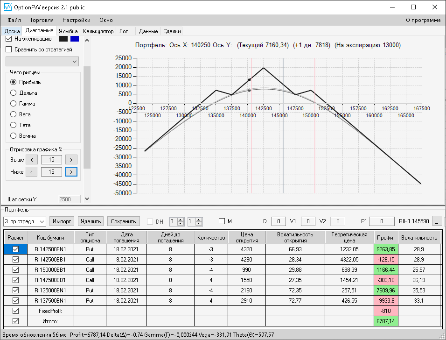Click the Удалить button

pos(91,221)
